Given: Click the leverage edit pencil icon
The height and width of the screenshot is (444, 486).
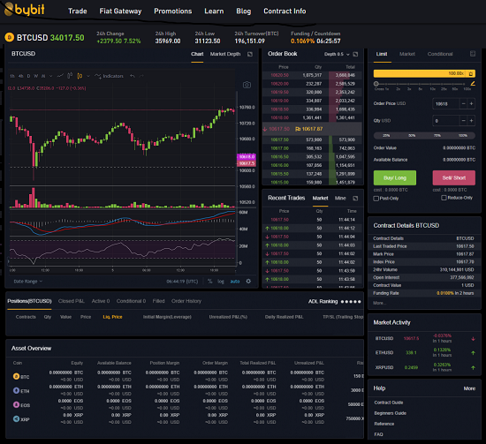Looking at the screenshot, I should 473,84.
